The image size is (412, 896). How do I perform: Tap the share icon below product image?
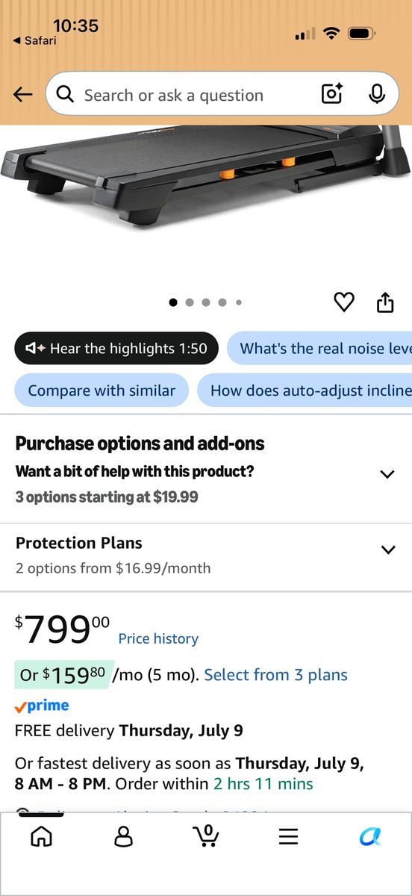tap(384, 302)
